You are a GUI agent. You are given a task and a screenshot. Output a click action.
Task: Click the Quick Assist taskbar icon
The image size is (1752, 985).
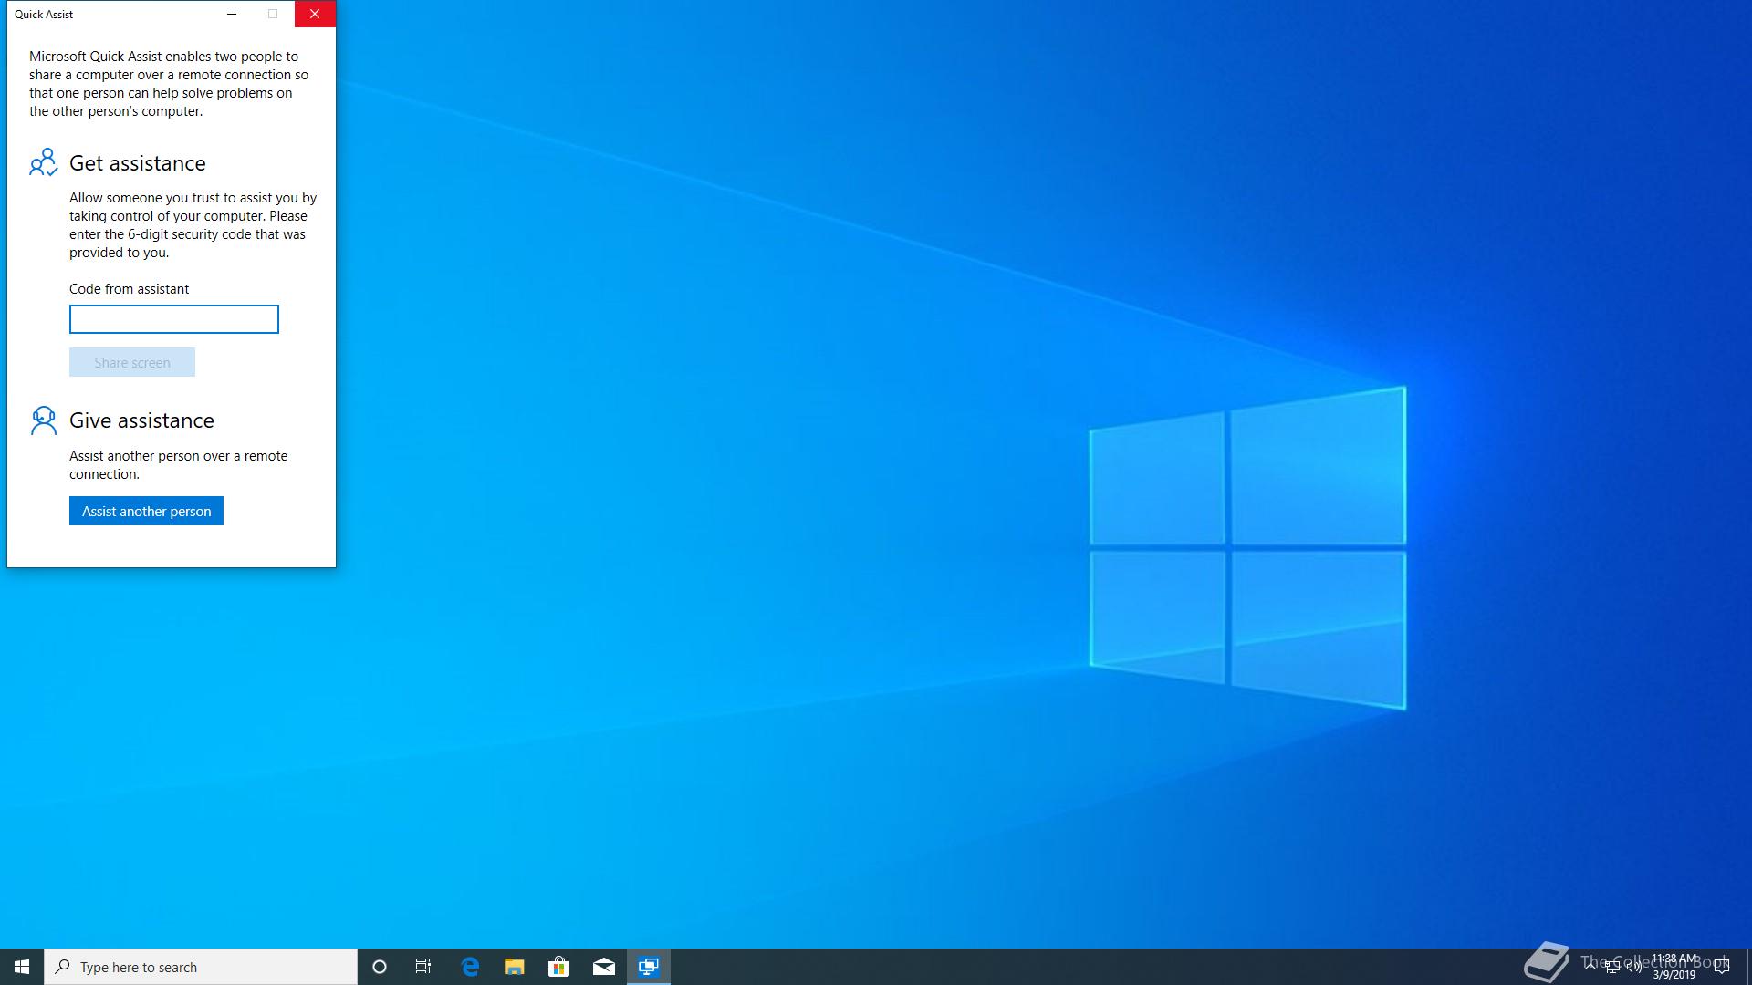coord(649,967)
